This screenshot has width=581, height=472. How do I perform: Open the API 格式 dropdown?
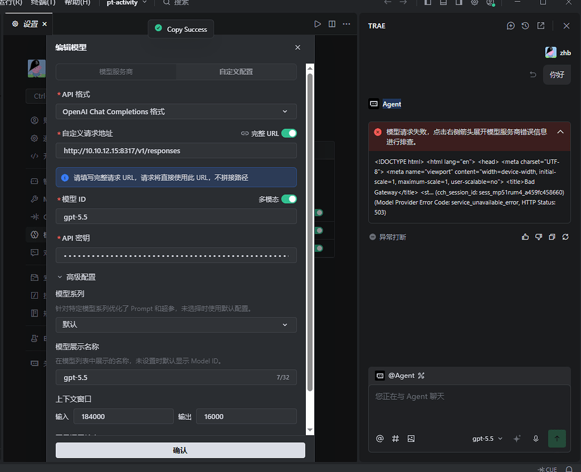point(176,112)
